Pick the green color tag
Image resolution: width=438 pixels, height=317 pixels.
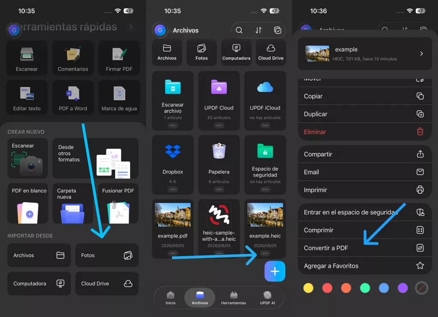pos(365,288)
